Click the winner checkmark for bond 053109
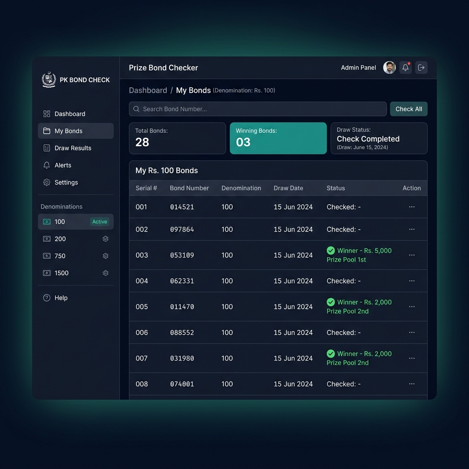Image resolution: width=469 pixels, height=469 pixels. (x=331, y=251)
